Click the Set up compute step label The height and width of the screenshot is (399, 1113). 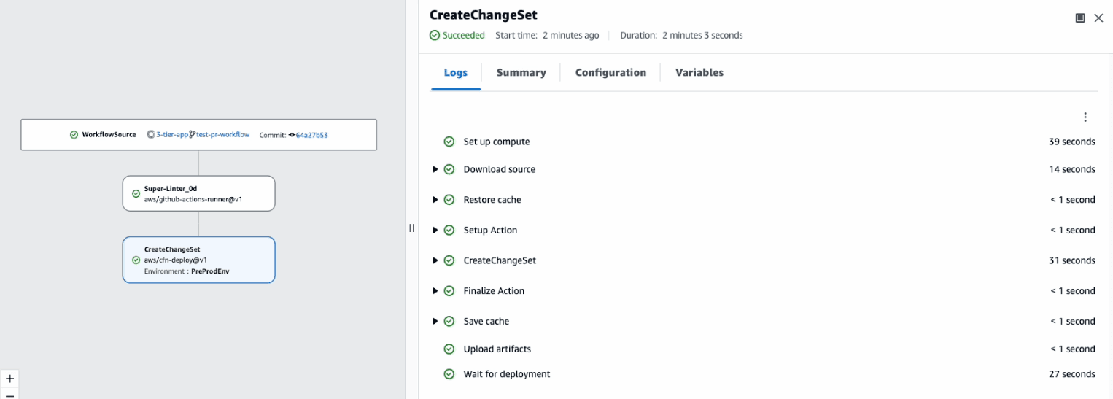pos(497,142)
